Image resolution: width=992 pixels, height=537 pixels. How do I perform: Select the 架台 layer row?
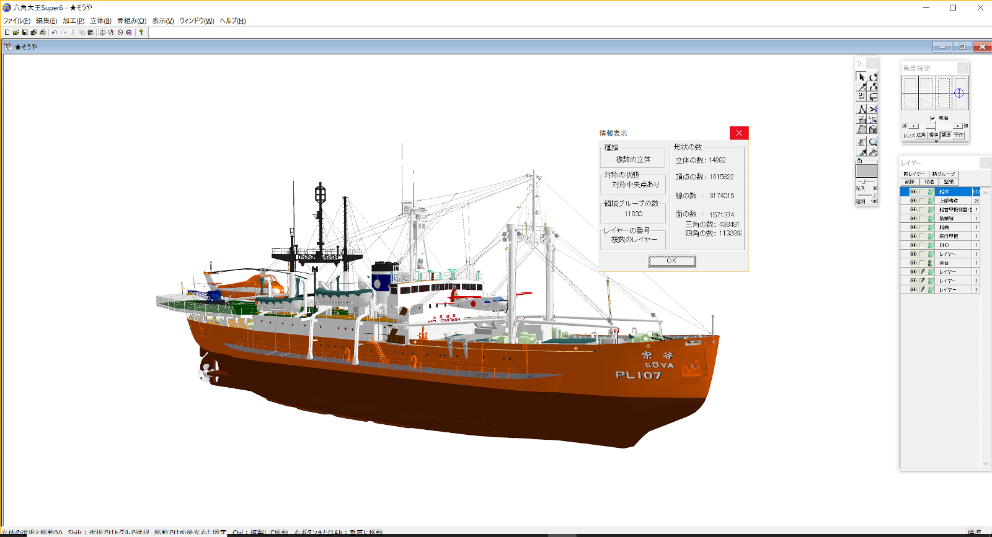click(940, 263)
